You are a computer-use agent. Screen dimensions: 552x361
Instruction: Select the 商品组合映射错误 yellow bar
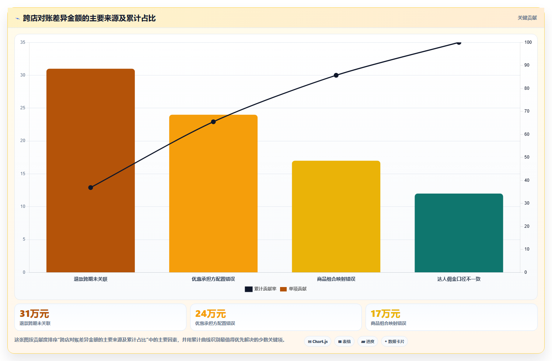click(336, 216)
